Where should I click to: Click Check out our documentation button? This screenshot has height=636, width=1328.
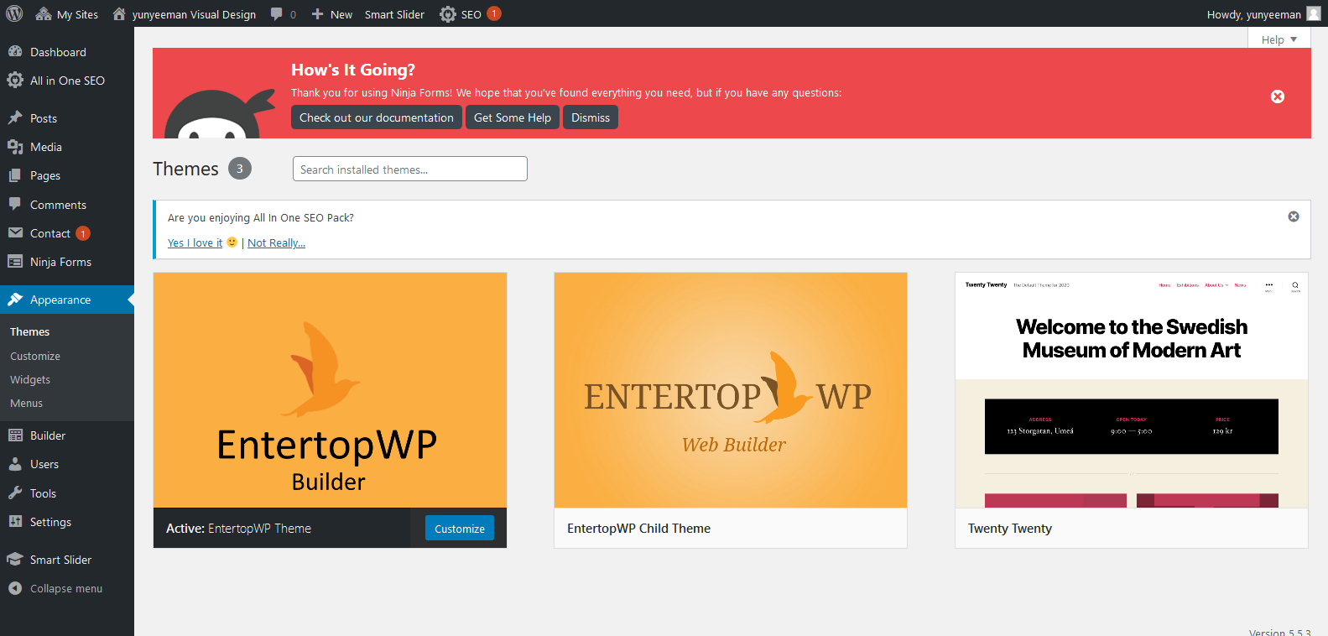tap(376, 117)
